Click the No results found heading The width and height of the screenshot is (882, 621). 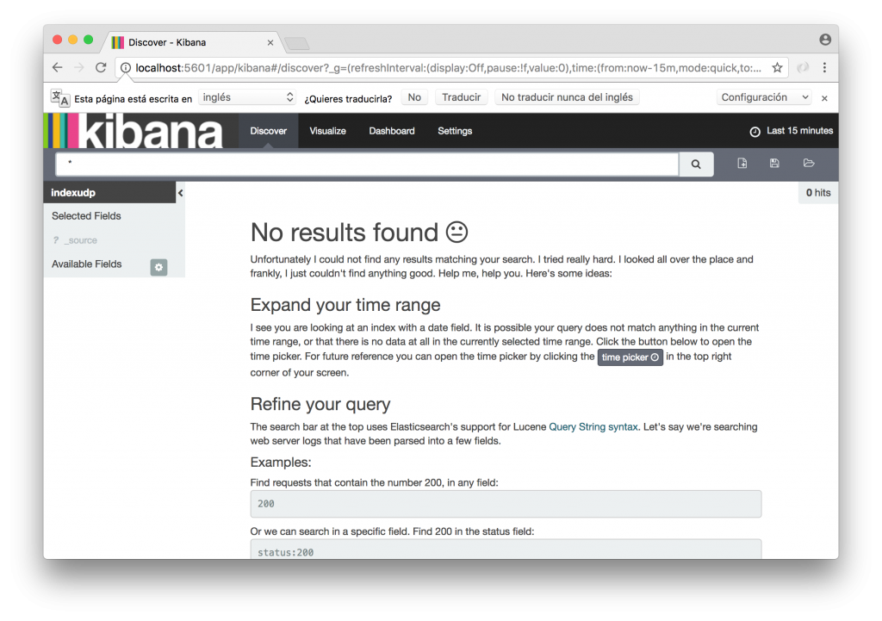coord(359,233)
